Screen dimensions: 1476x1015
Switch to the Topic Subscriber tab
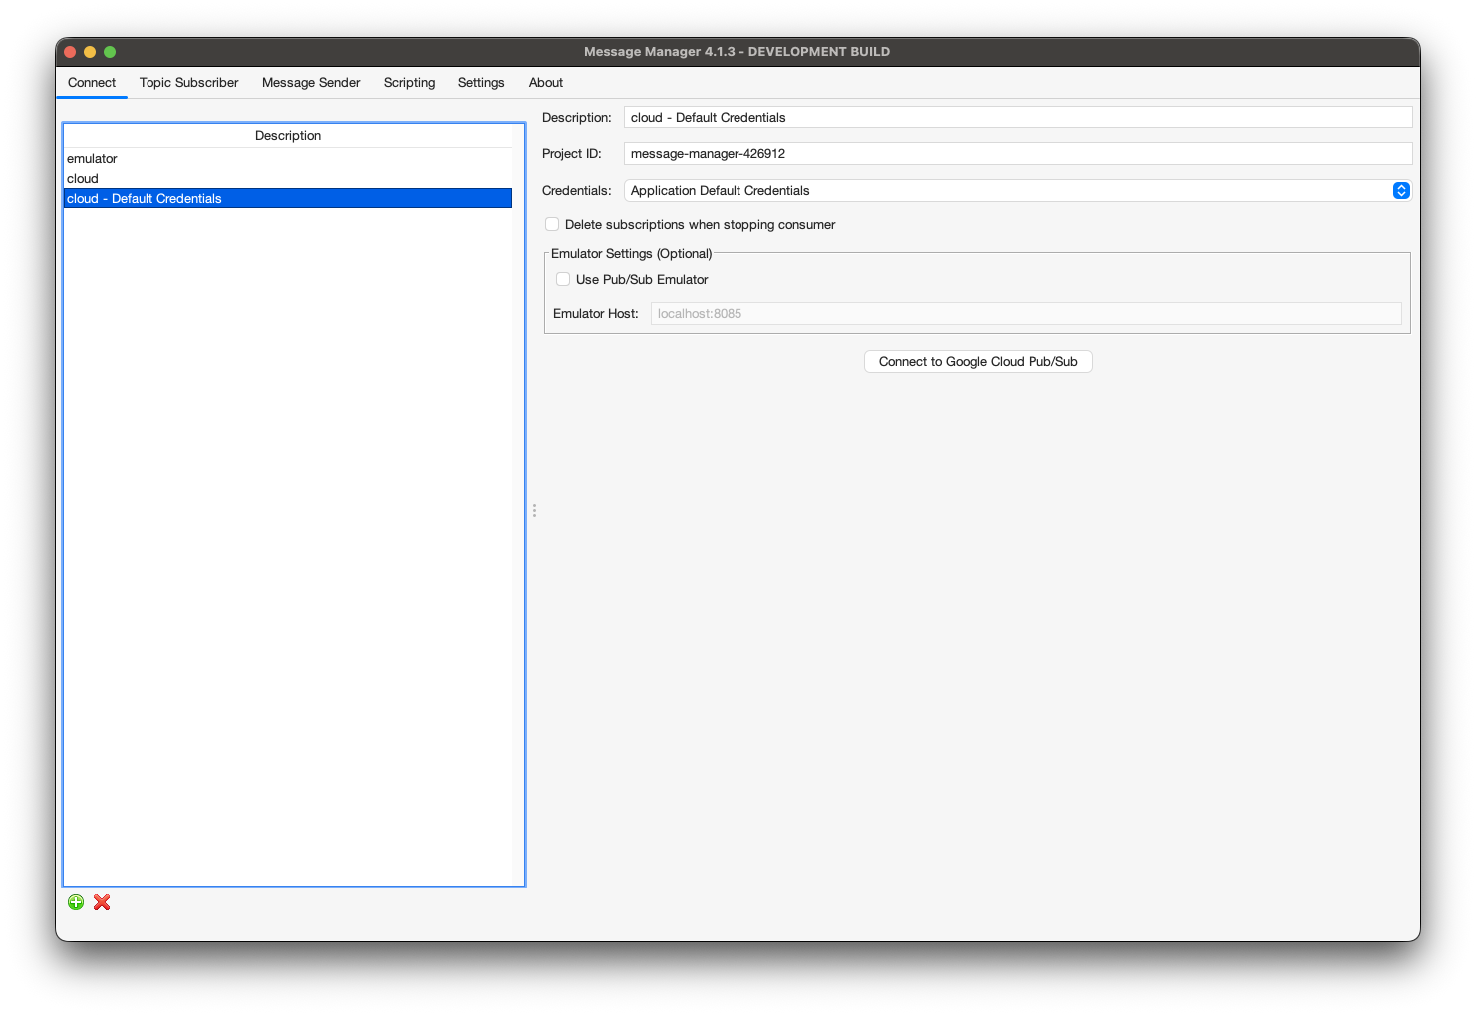pos(188,82)
